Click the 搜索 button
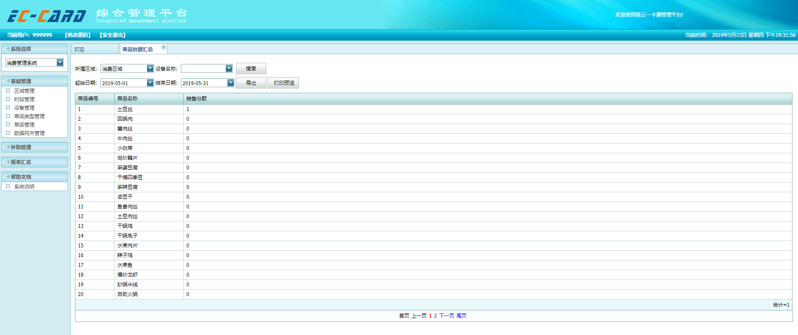 click(251, 69)
